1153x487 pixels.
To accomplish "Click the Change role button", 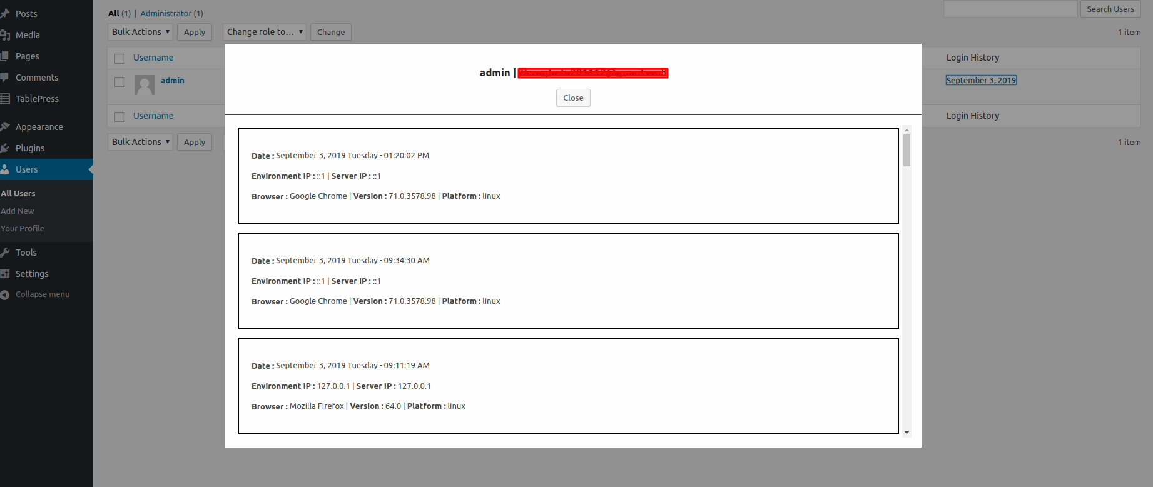I will point(331,32).
